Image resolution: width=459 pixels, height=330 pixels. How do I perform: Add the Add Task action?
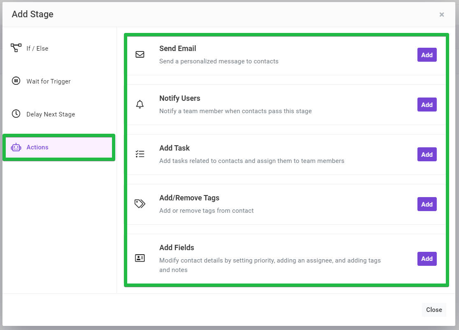[427, 154]
